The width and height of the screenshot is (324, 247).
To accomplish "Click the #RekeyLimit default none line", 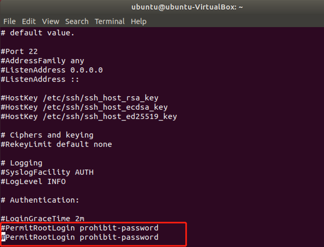I will [x=56, y=144].
